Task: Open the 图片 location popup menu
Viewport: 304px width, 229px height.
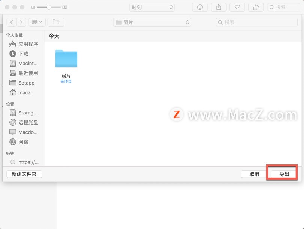Action: pyautogui.click(x=152, y=22)
